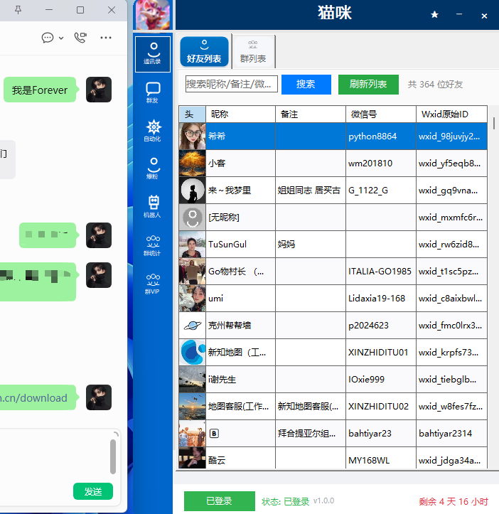Open the 自动化 automation sidebar icon
Image resolution: width=499 pixels, height=514 pixels.
(x=152, y=131)
